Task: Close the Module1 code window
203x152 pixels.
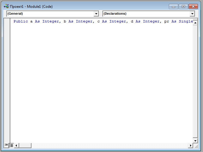Action: point(193,7)
